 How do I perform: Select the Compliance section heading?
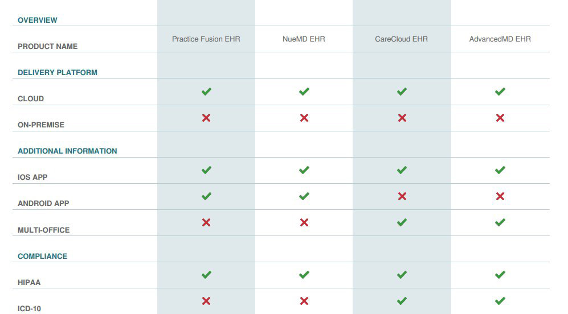tap(42, 256)
